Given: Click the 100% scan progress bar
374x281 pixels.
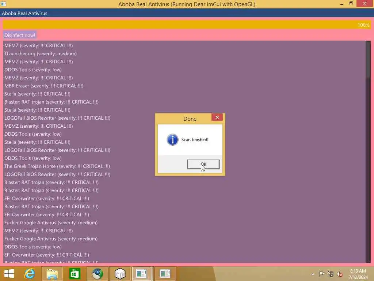Looking at the screenshot, I should pyautogui.click(x=187, y=25).
